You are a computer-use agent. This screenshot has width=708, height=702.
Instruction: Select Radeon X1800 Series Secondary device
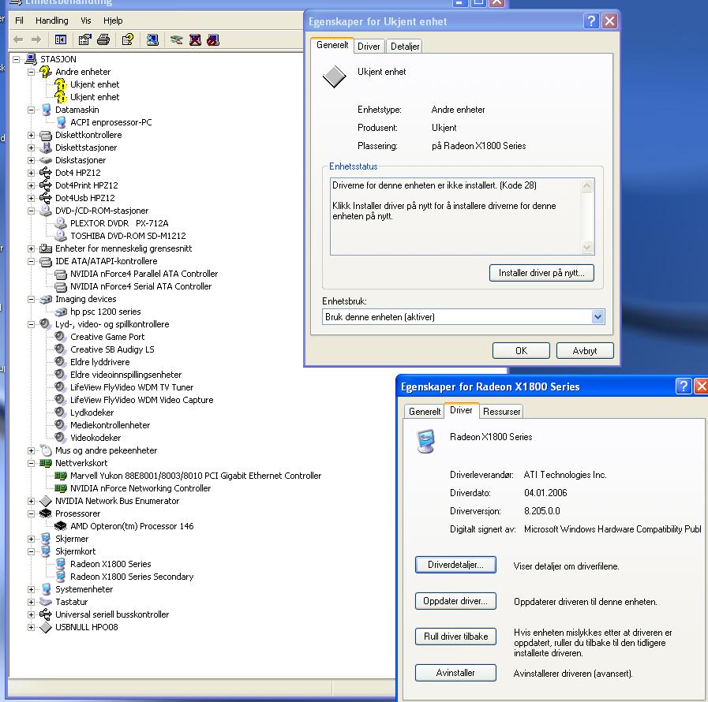click(x=131, y=577)
